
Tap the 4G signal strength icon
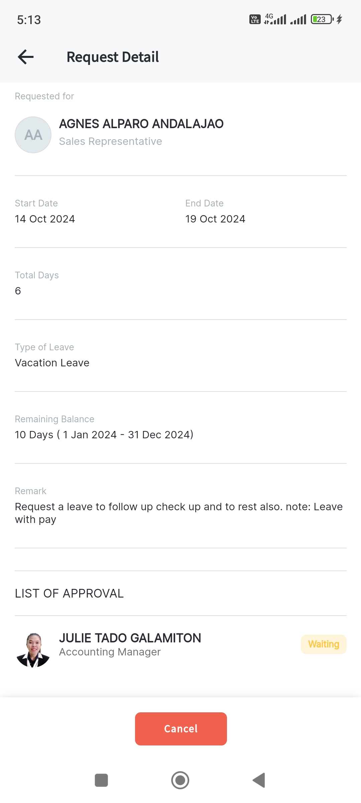[275, 19]
